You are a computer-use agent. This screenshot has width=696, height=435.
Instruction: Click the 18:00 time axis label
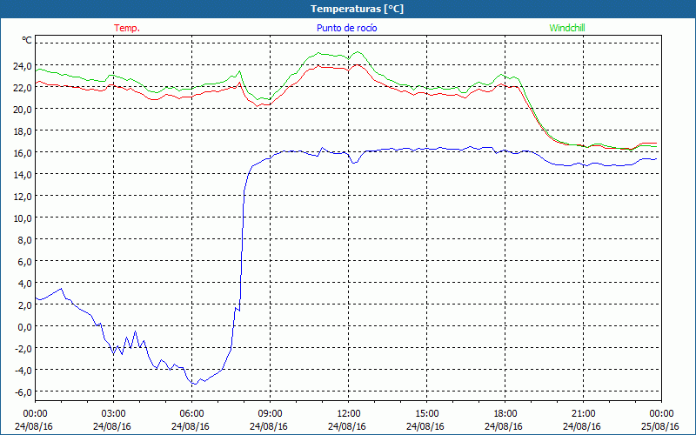[505, 414]
